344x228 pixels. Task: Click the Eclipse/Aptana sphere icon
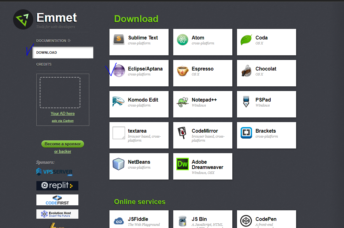(x=119, y=71)
